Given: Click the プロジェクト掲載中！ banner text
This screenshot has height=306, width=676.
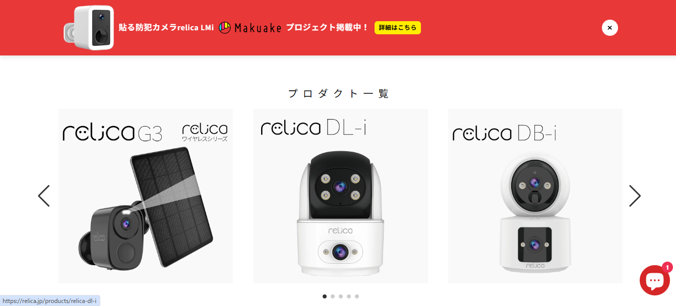Looking at the screenshot, I should pos(328,28).
